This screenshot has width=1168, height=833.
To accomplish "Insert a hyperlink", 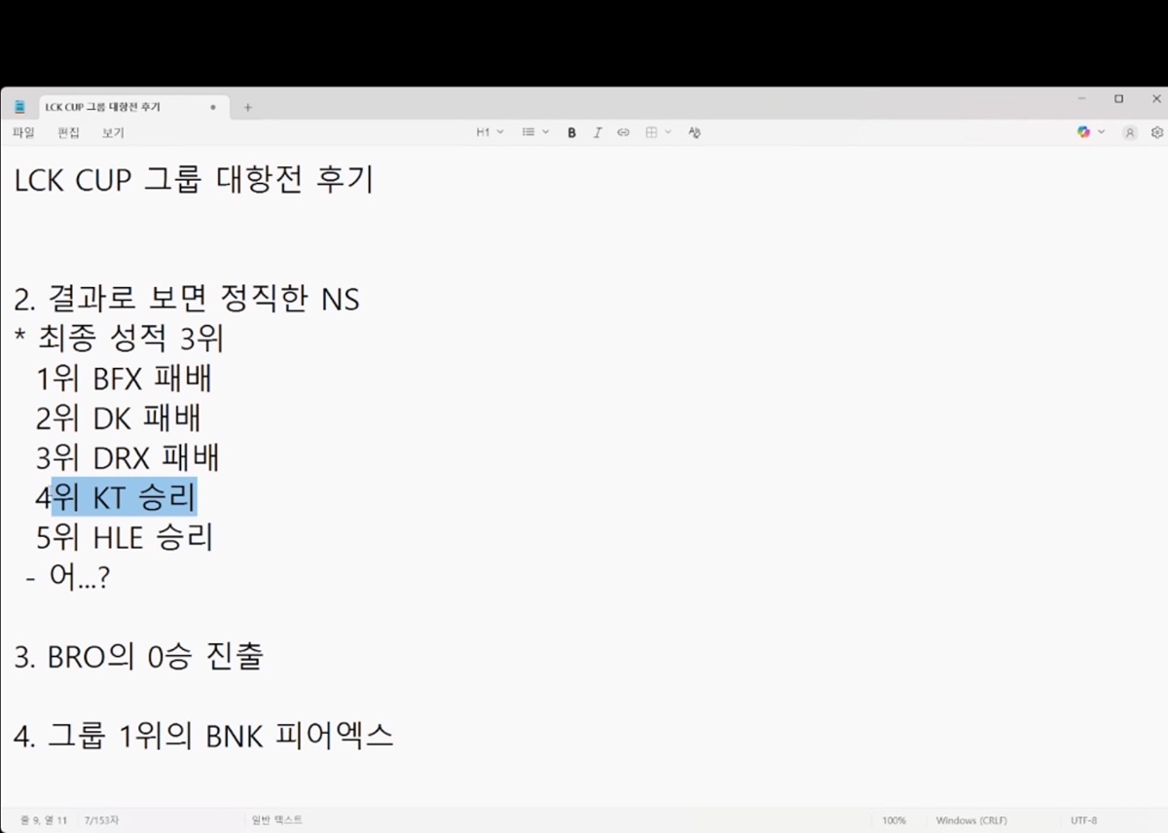I will (x=623, y=132).
